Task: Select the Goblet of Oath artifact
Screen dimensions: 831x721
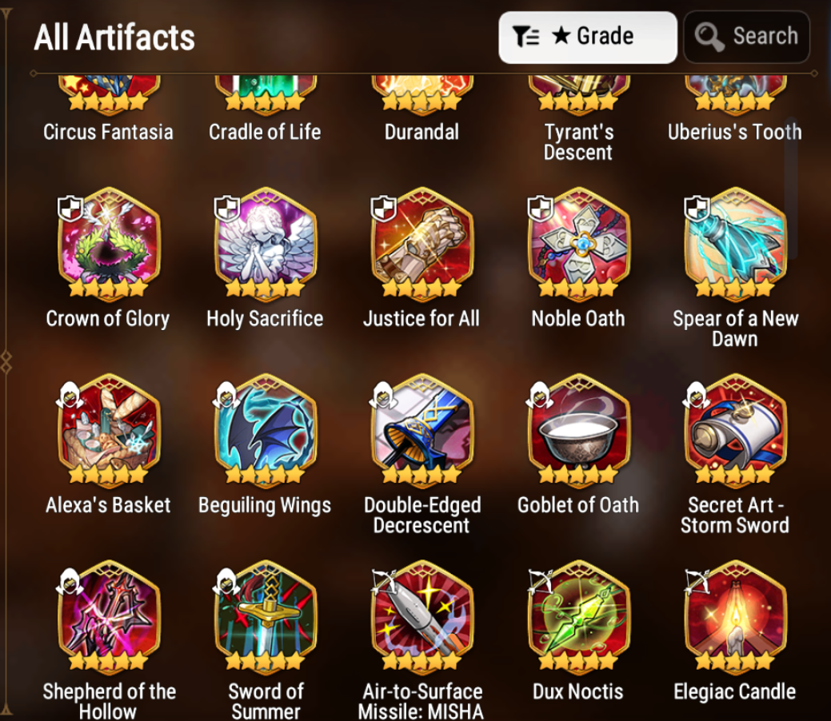Action: pyautogui.click(x=578, y=428)
